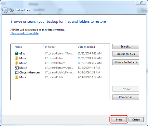Select the eBay globe icon

pos(17,53)
